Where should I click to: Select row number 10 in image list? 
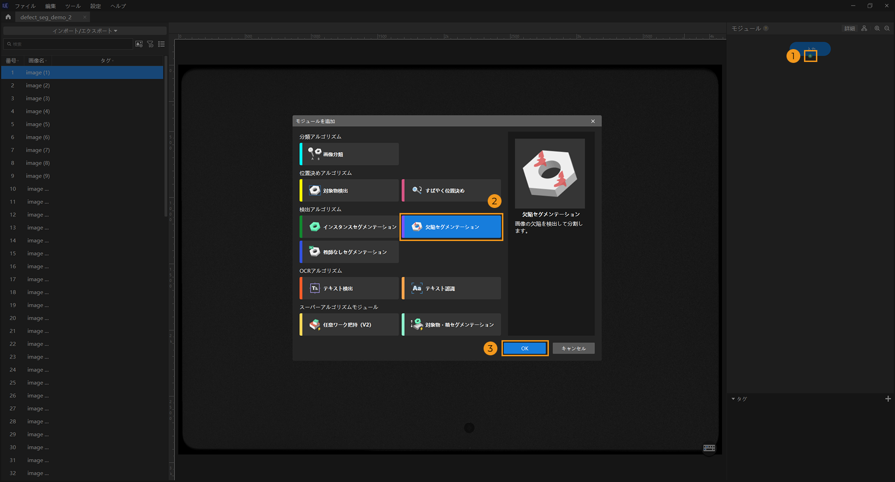[82, 189]
